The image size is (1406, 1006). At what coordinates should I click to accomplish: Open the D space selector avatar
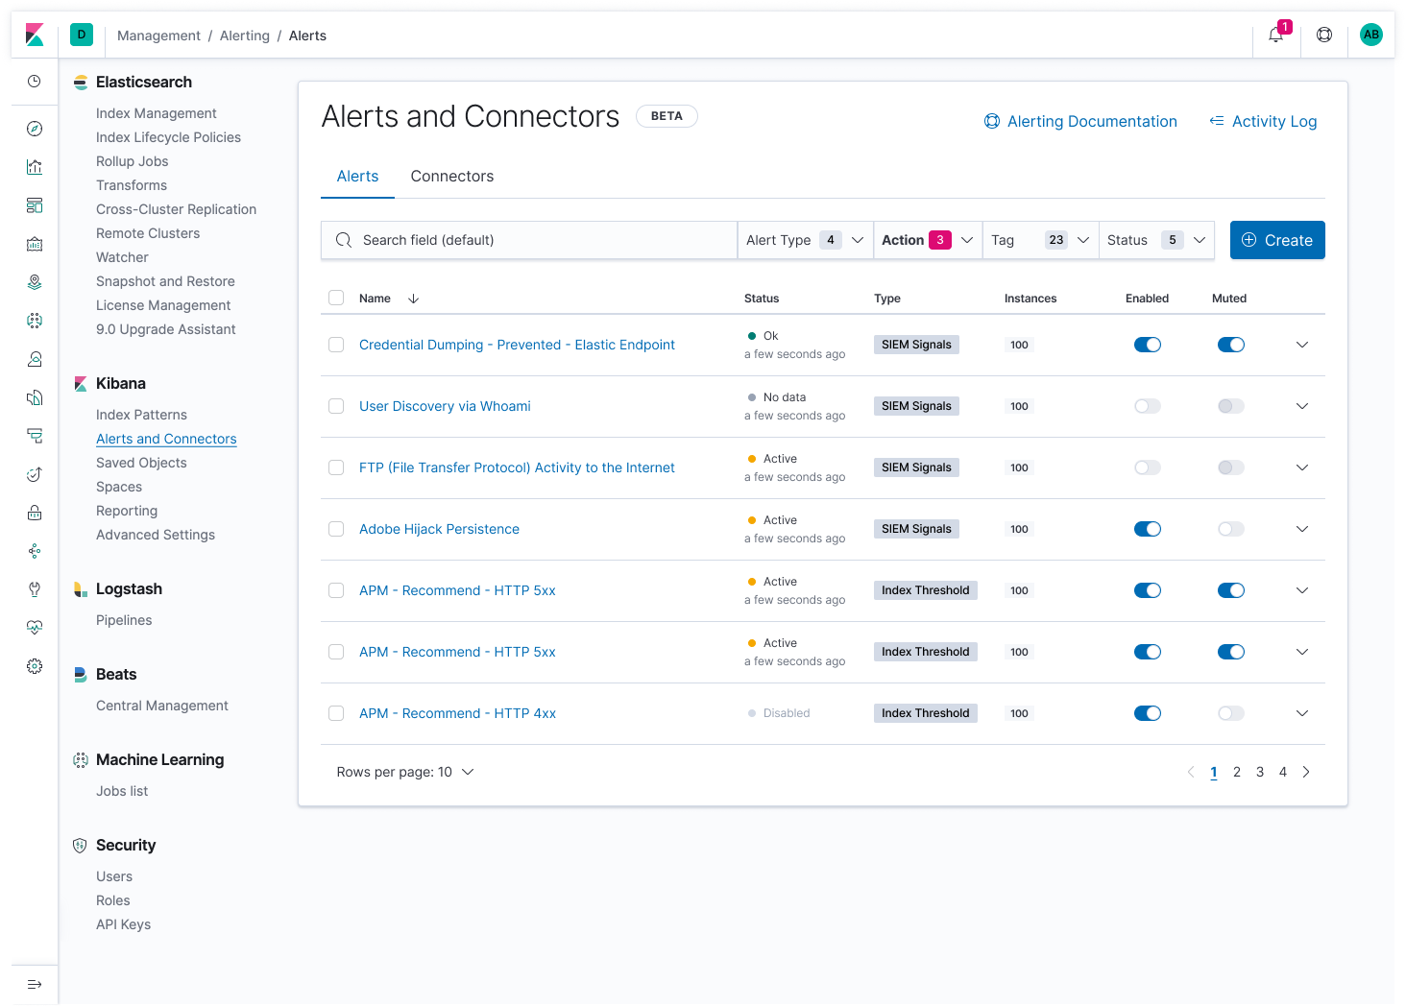(82, 35)
